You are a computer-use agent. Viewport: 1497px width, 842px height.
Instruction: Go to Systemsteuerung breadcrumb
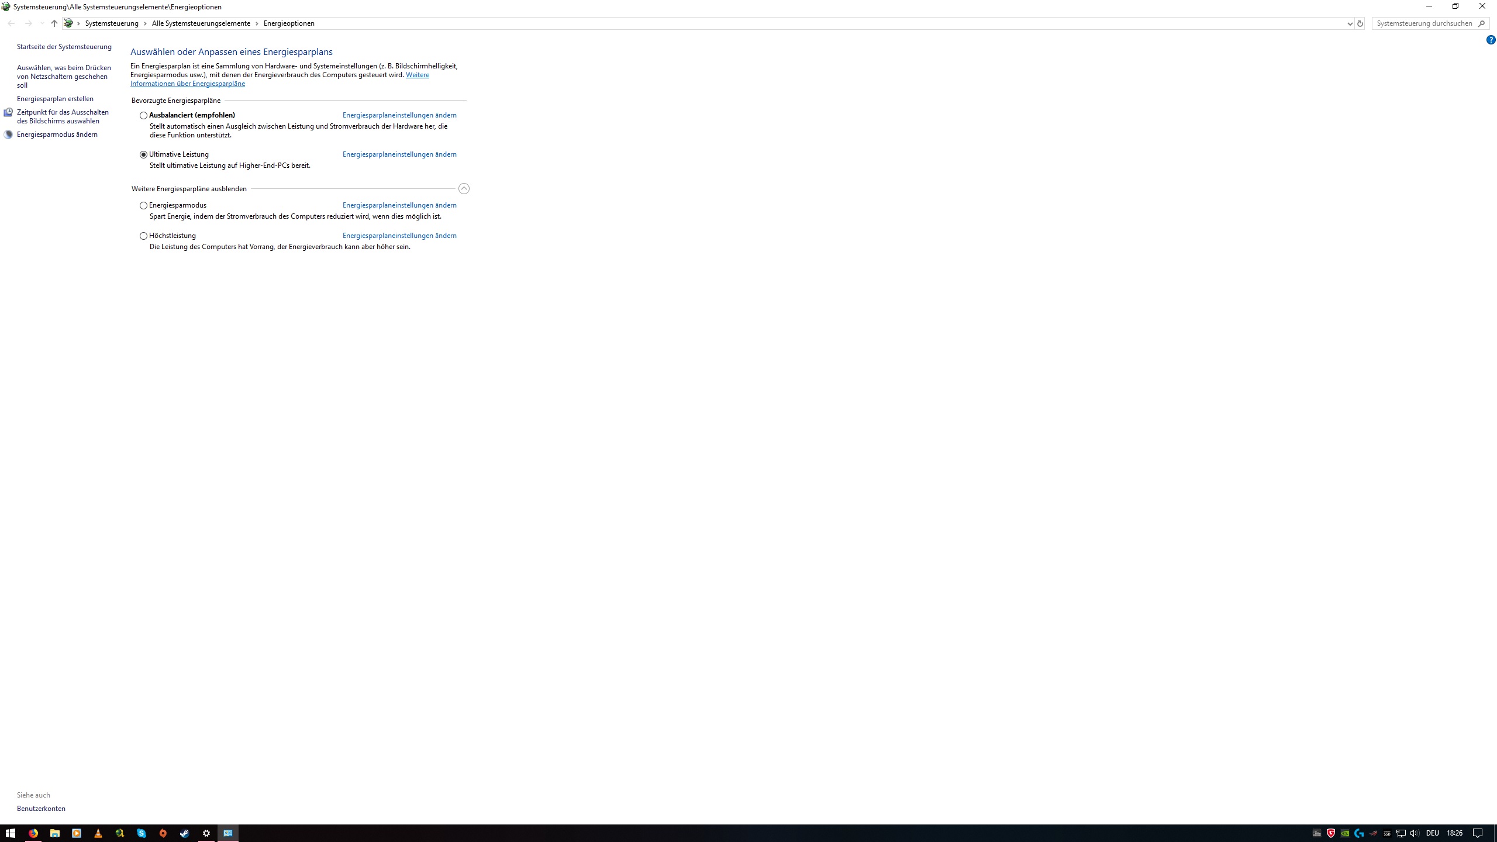(x=112, y=23)
